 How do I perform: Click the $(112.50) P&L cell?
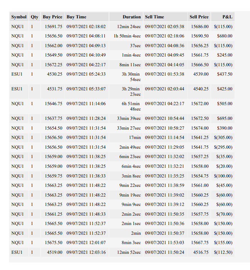(223, 252)
